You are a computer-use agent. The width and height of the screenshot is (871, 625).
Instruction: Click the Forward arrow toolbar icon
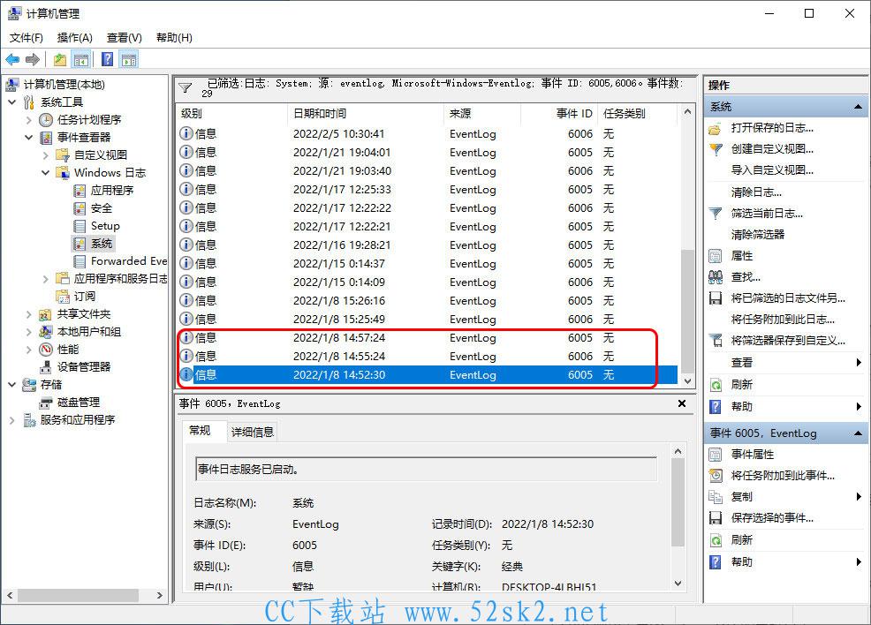[x=33, y=59]
